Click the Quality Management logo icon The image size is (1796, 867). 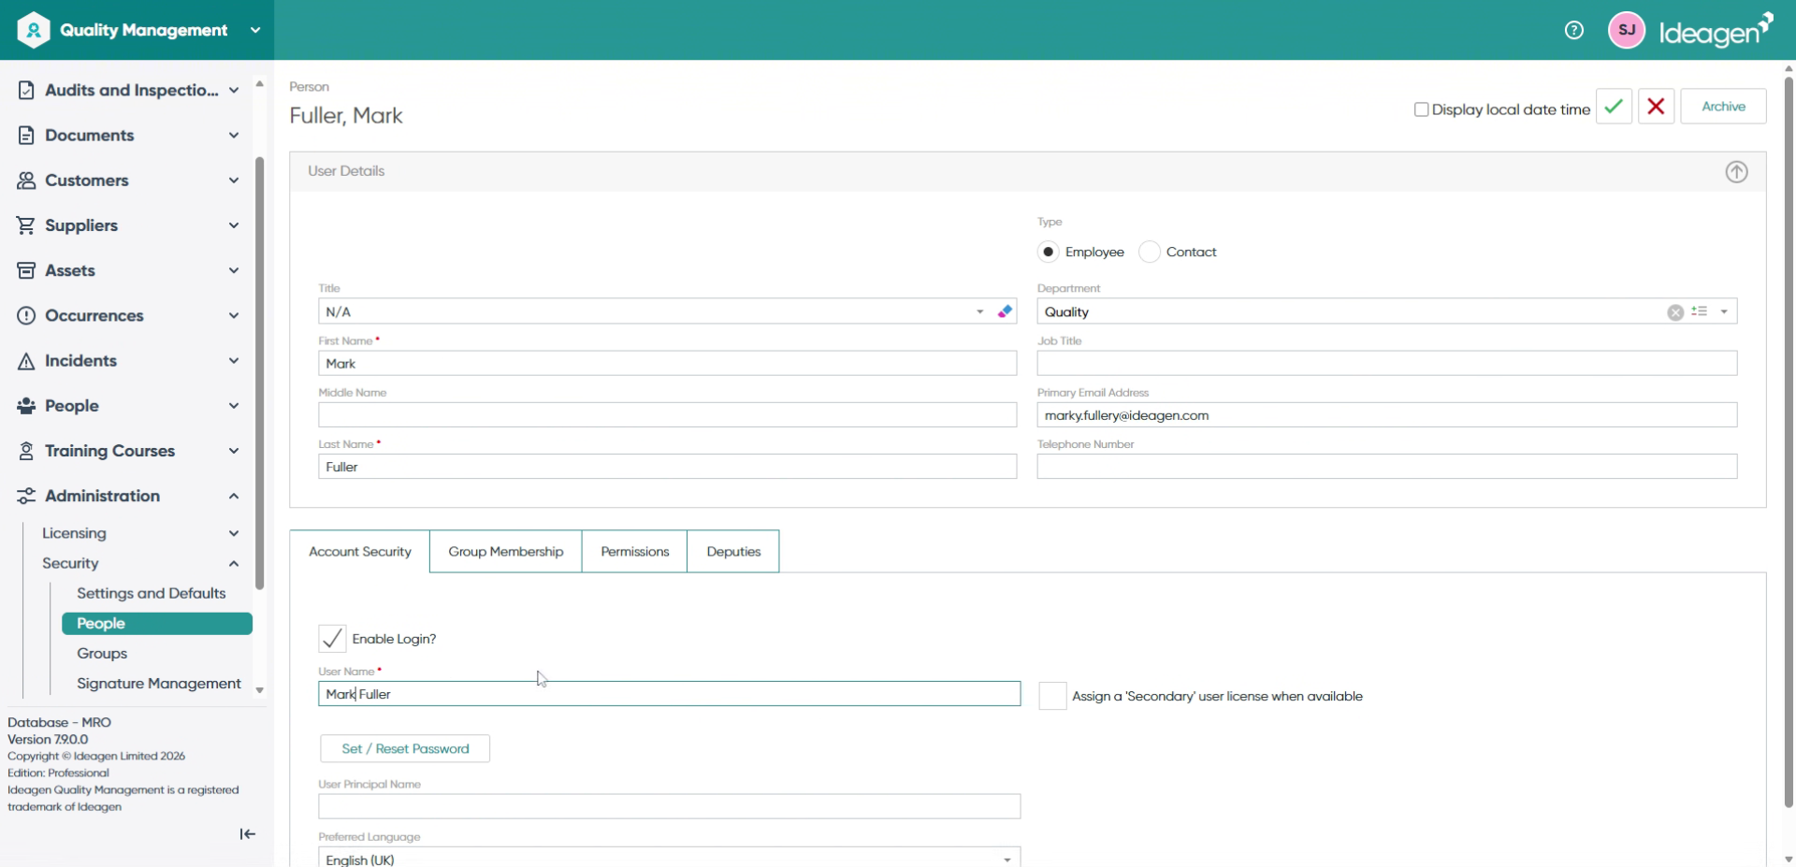34,30
